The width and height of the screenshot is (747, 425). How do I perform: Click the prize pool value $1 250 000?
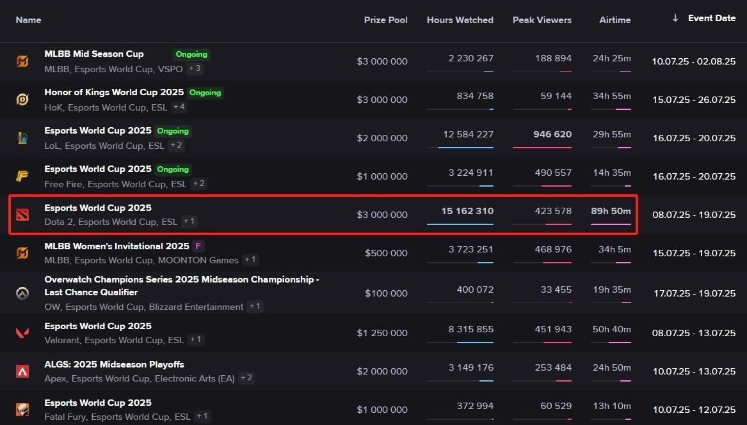pyautogui.click(x=382, y=333)
